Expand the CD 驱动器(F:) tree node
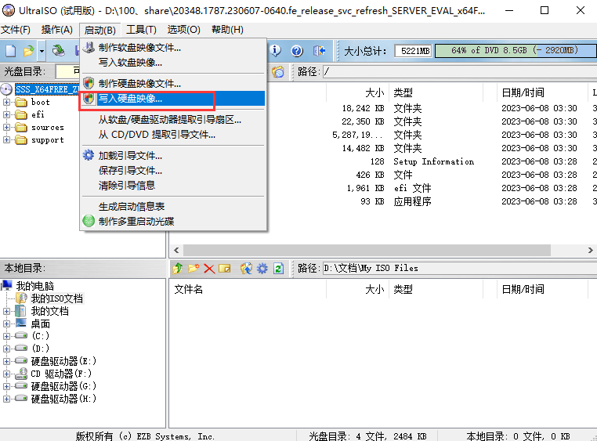 point(7,374)
